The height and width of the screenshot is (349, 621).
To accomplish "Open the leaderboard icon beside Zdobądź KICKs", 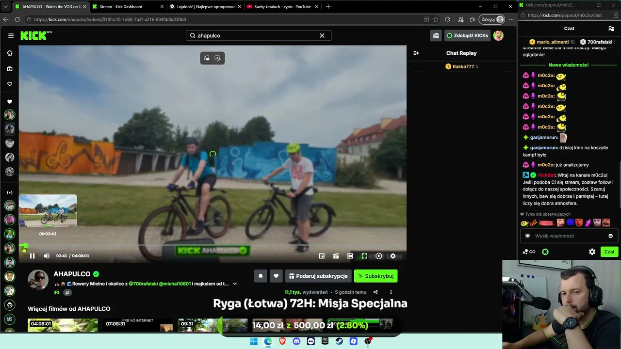I will click(436, 35).
